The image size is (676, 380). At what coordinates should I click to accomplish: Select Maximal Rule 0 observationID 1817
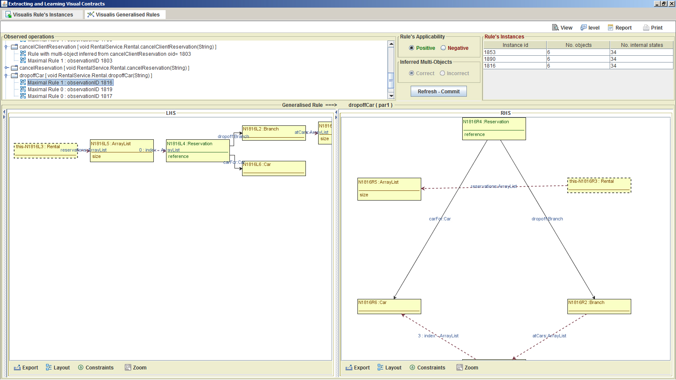(70, 96)
